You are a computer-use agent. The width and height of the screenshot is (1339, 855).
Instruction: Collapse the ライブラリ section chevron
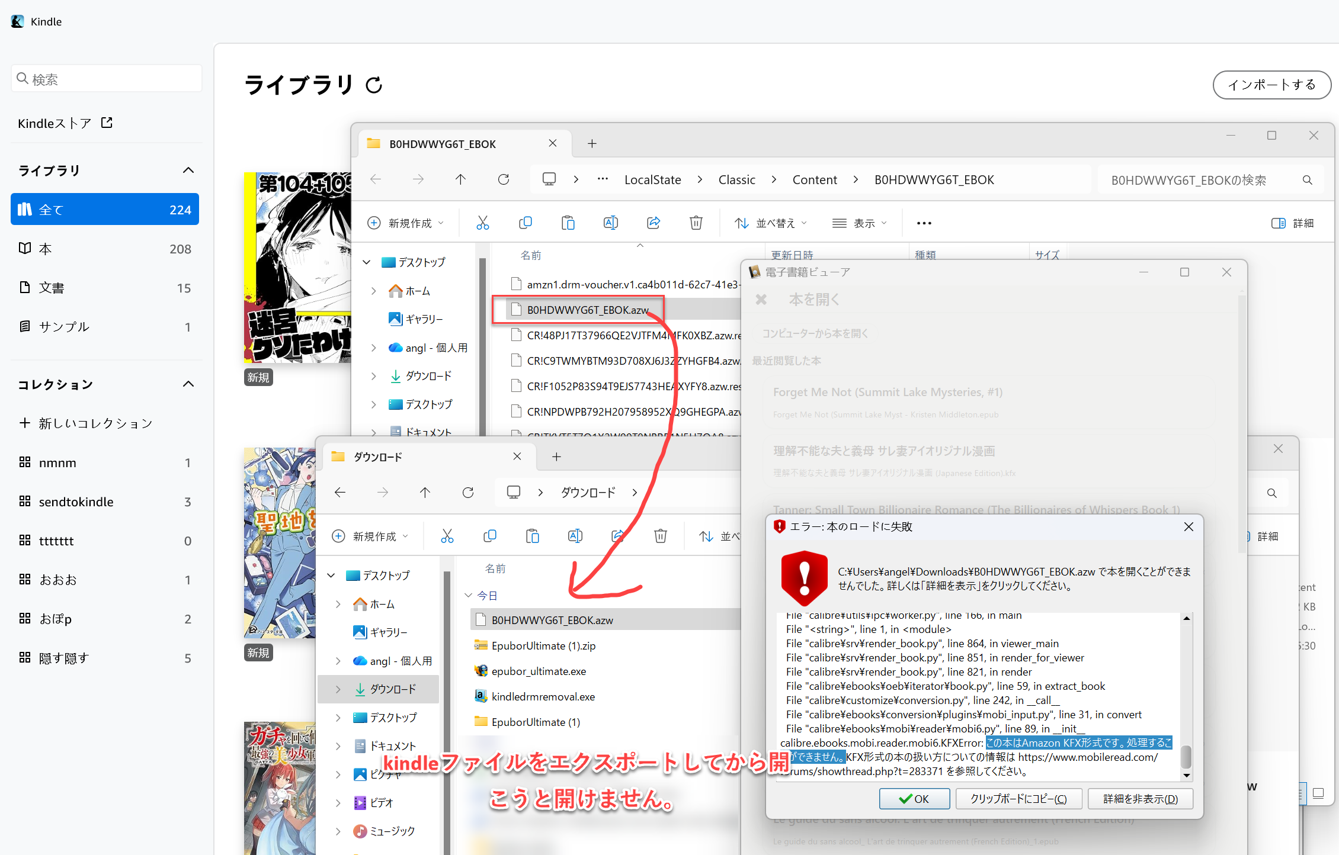point(188,171)
